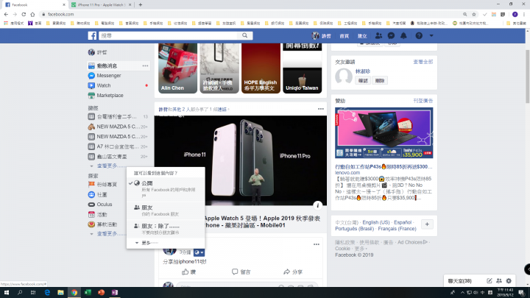The width and height of the screenshot is (530, 298).
Task: Open the chat room (38) bar
Action: [460, 281]
